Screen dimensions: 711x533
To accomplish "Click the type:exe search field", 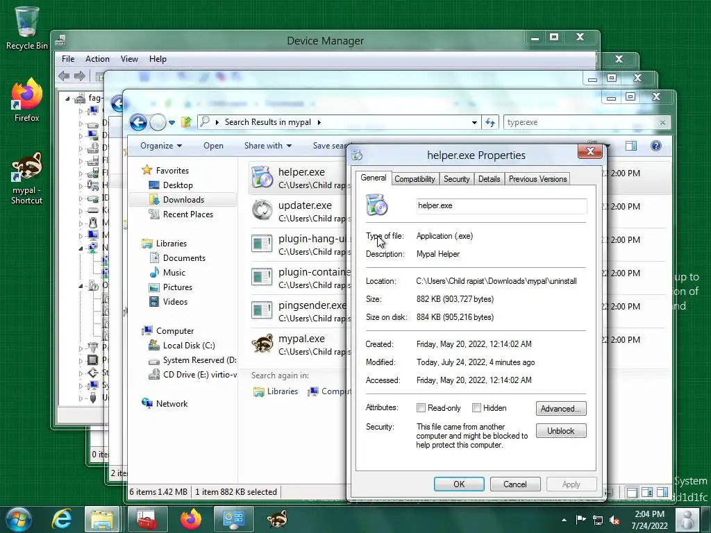I will coord(580,122).
